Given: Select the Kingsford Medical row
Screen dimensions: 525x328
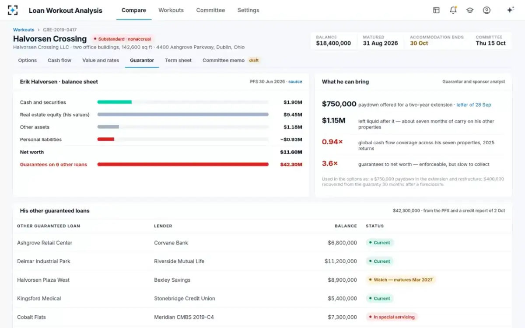Looking at the screenshot, I should click(262, 298).
